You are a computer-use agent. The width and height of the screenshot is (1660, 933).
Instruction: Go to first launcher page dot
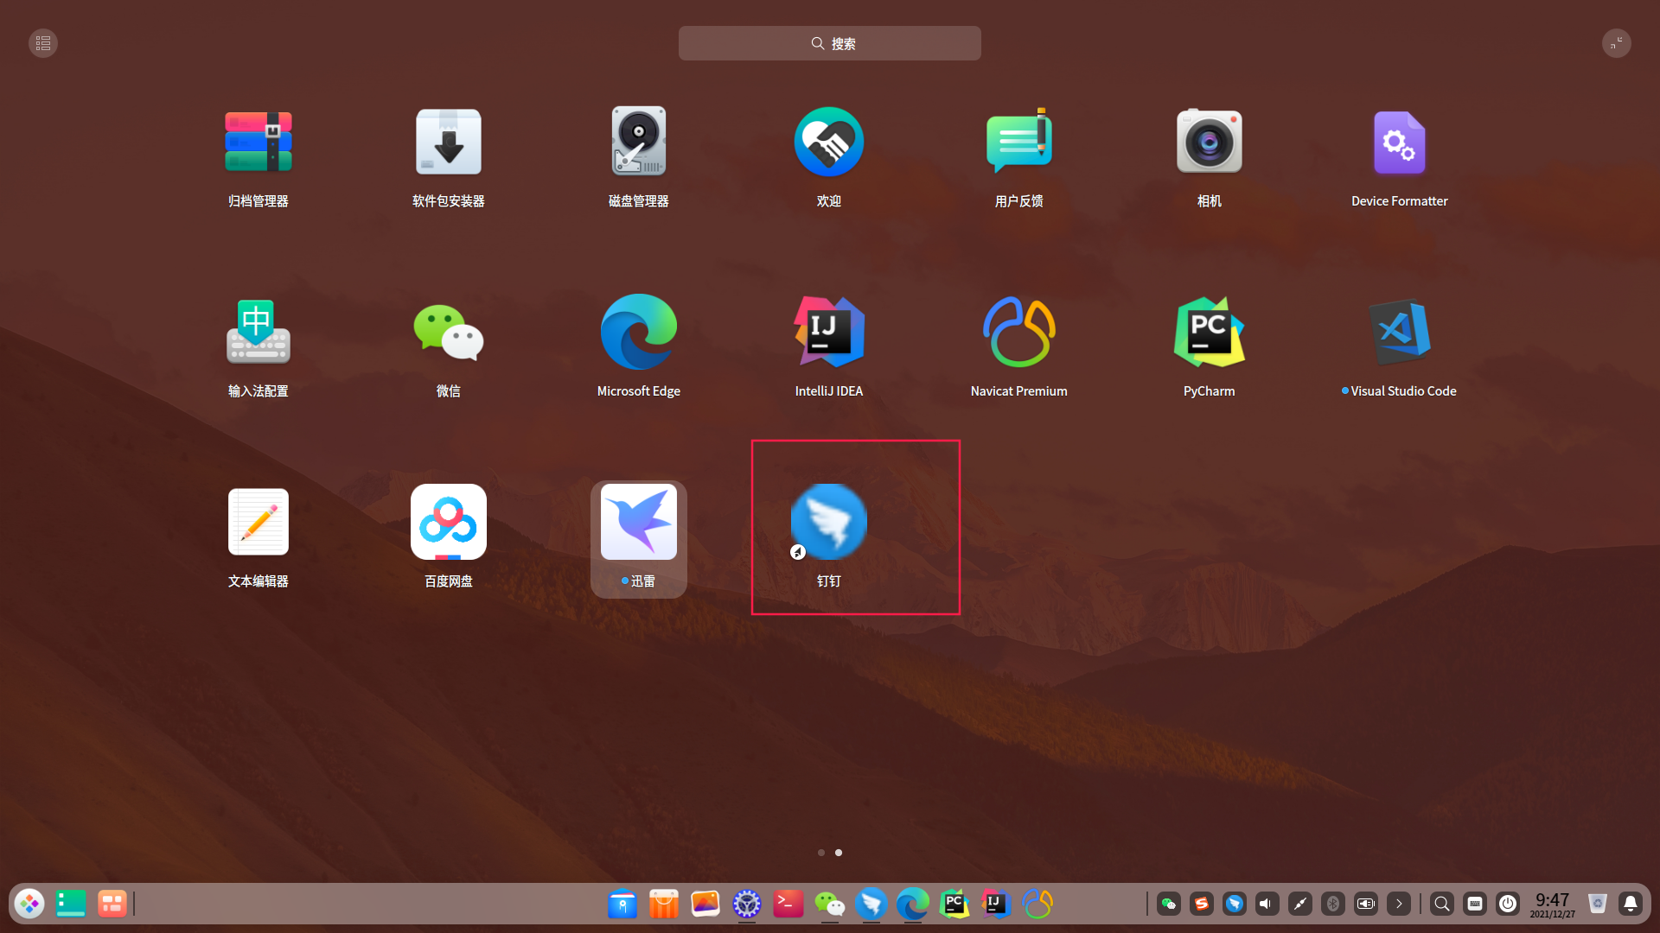820,853
